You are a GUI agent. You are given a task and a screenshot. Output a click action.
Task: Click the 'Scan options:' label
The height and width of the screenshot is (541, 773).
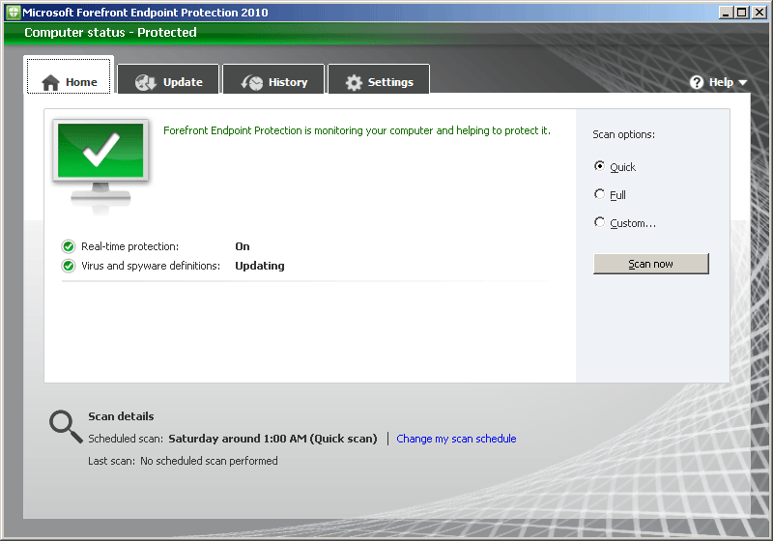click(623, 134)
